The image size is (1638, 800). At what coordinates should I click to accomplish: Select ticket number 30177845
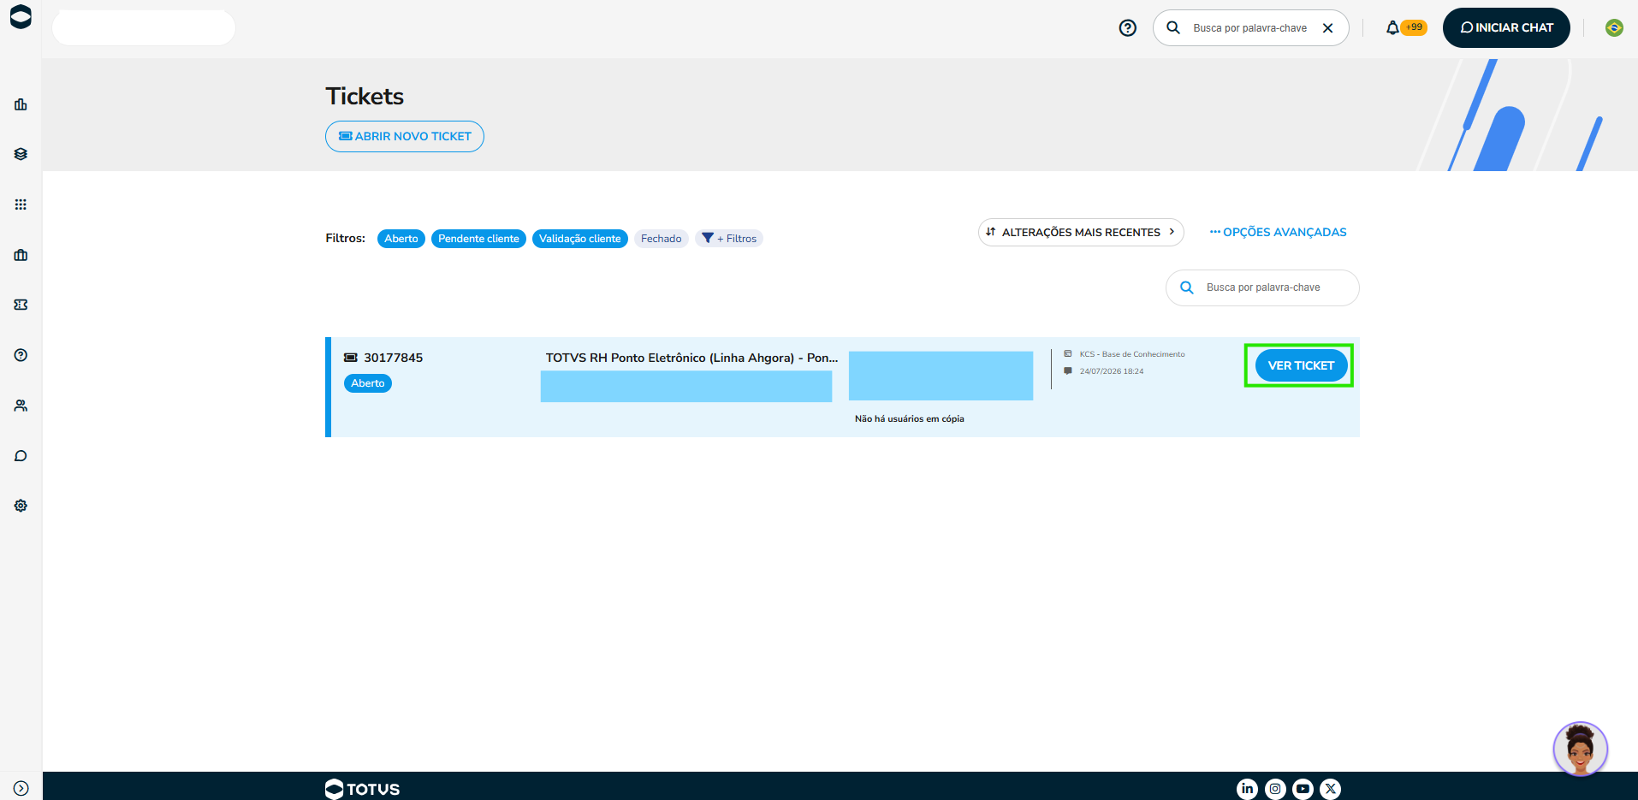pos(394,358)
